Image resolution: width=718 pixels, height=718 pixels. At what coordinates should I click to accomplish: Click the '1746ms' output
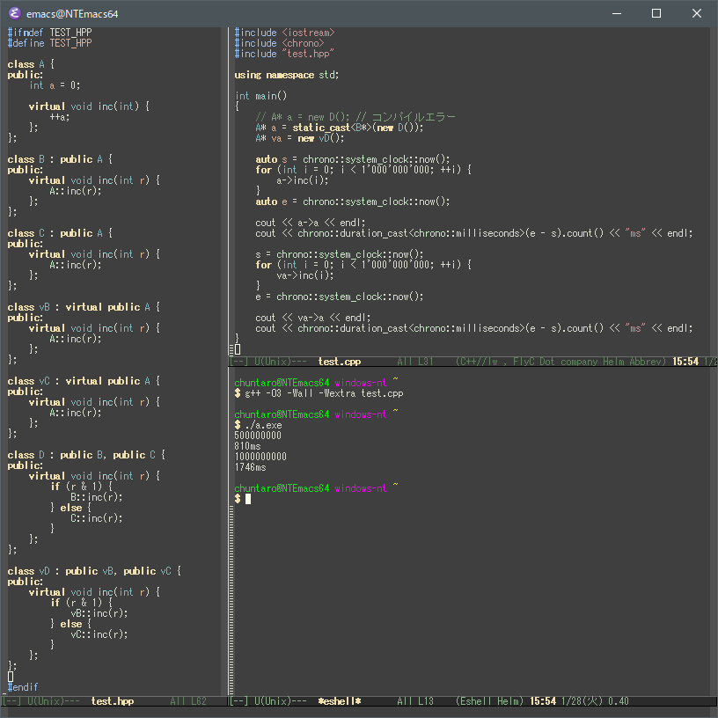(x=250, y=467)
